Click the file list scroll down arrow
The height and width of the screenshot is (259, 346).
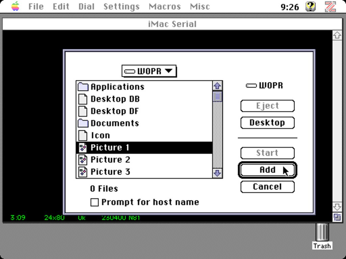coord(217,173)
